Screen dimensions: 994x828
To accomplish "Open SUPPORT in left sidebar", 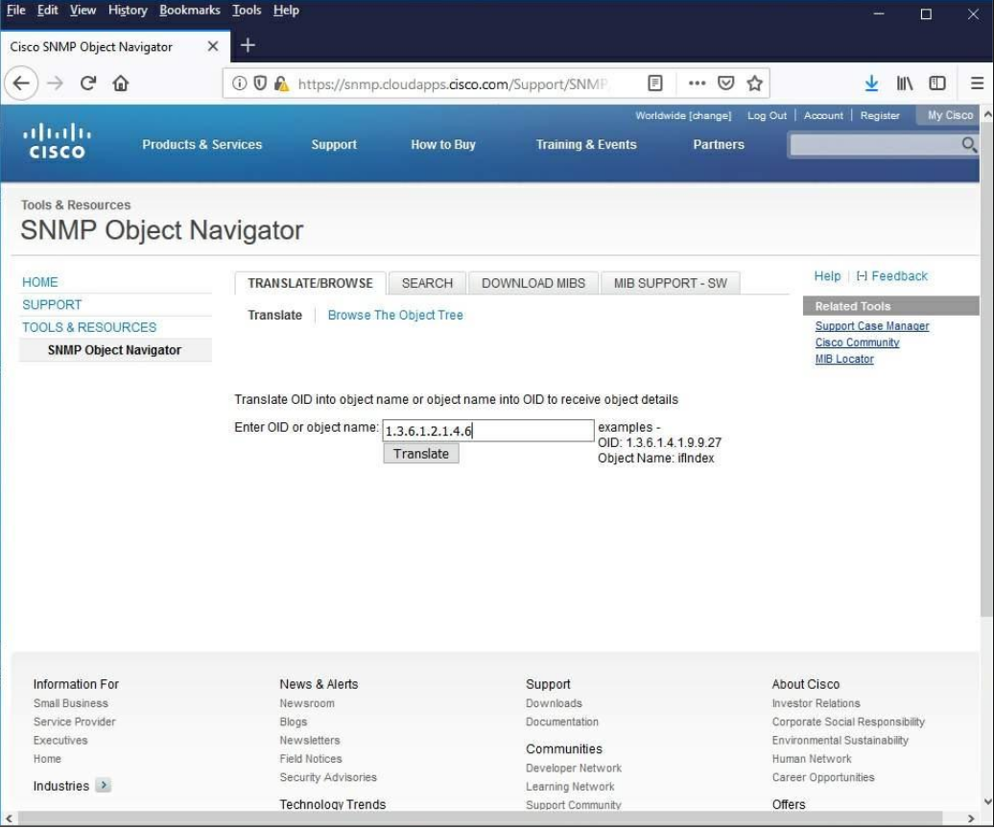I will [x=52, y=305].
